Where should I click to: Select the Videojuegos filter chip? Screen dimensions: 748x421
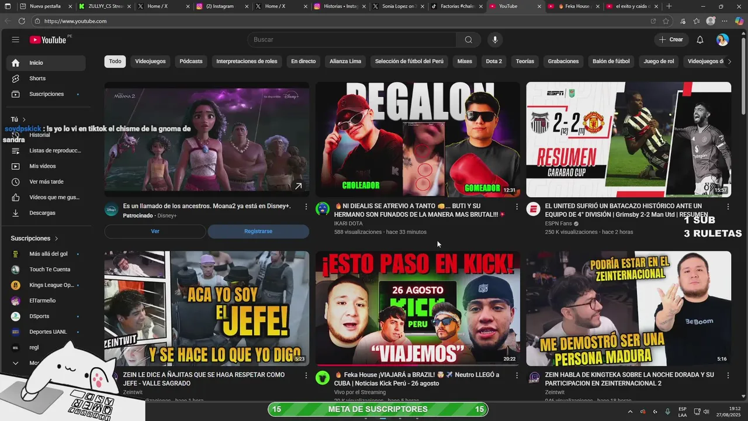pos(150,61)
